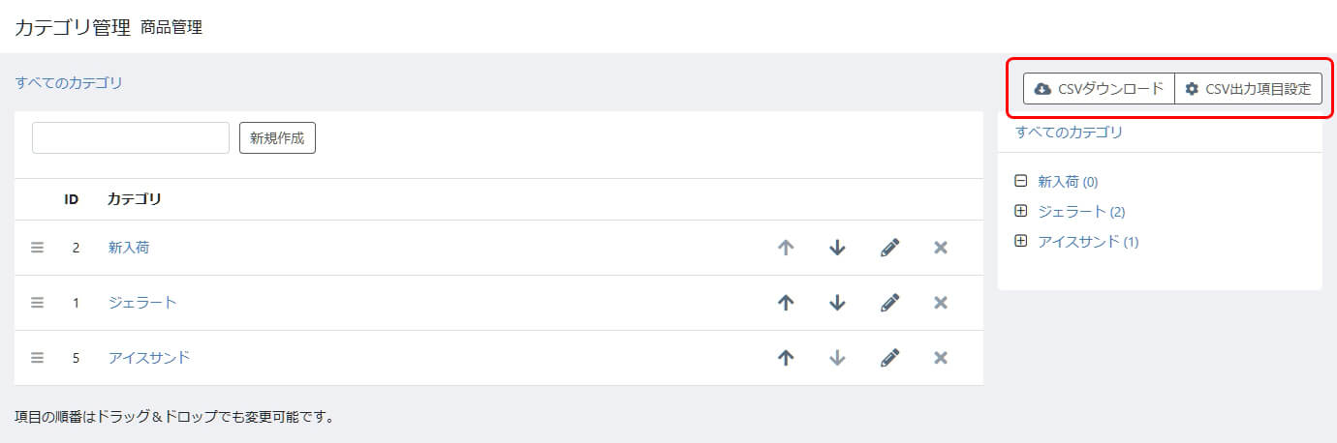Image resolution: width=1337 pixels, height=443 pixels.
Task: Move ジェラート category down with arrow
Action: pos(837,303)
